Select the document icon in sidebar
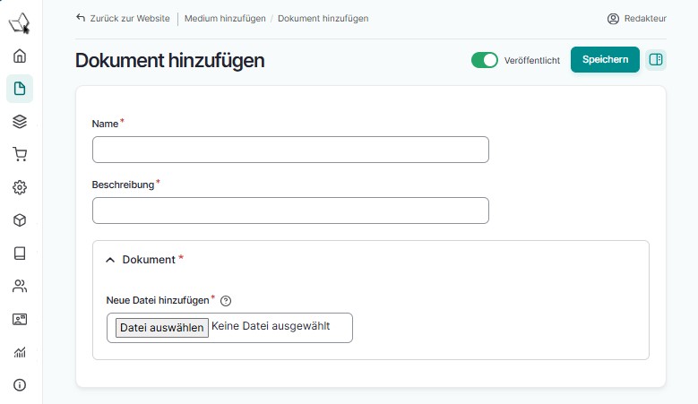The height and width of the screenshot is (404, 698). pos(20,89)
